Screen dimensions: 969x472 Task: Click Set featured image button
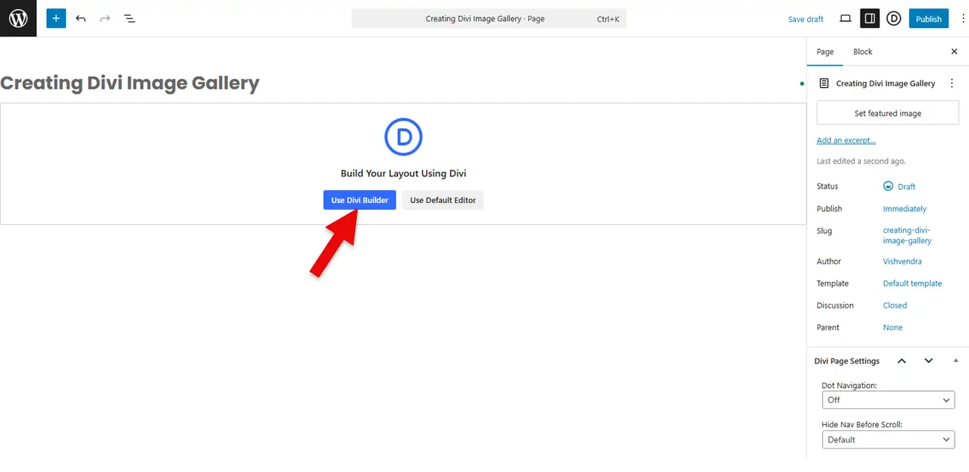888,113
